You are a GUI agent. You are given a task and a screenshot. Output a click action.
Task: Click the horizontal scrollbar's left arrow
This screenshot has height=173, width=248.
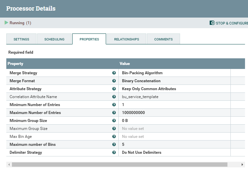pos(9,165)
